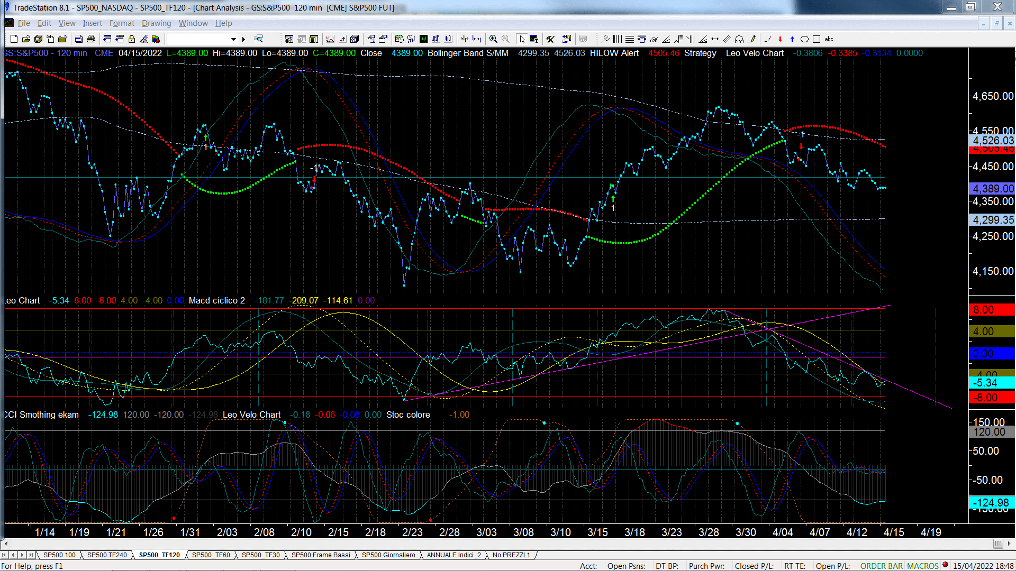Open the Insert menu
Screen dimensions: 1016x571
[92, 23]
